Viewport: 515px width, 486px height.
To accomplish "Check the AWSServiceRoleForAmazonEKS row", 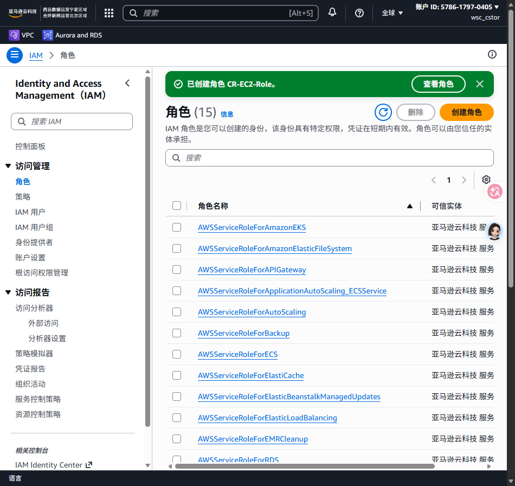I will pos(177,227).
